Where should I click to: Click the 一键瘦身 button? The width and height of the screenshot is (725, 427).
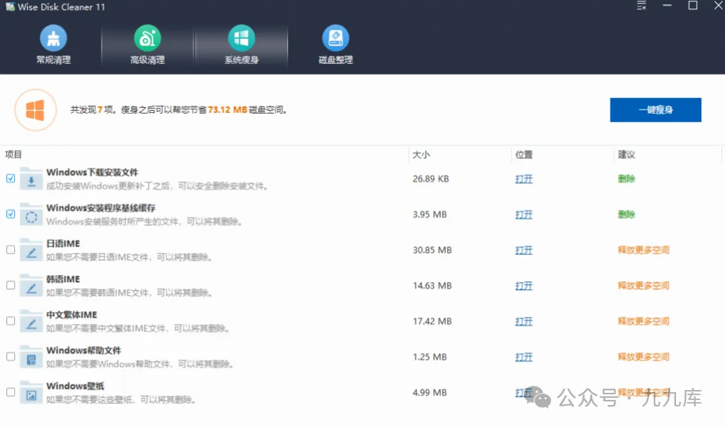coord(655,110)
